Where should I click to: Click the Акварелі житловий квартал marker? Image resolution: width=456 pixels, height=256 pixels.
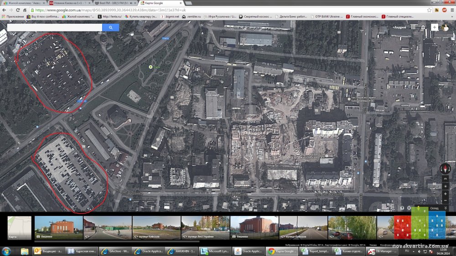(x=326, y=156)
